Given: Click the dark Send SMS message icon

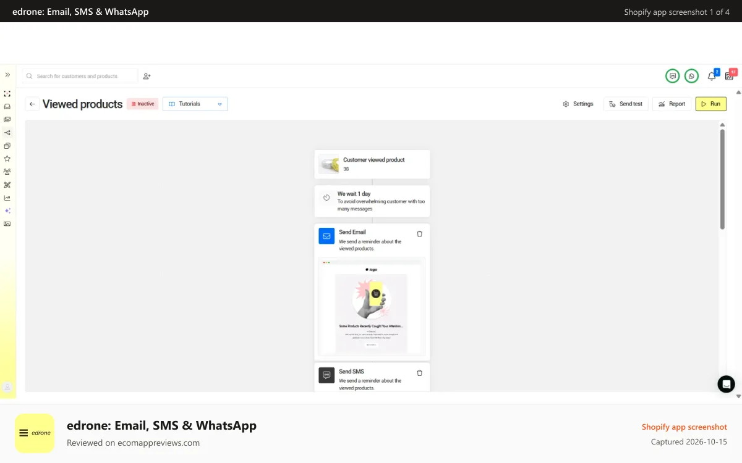Looking at the screenshot, I should [326, 375].
